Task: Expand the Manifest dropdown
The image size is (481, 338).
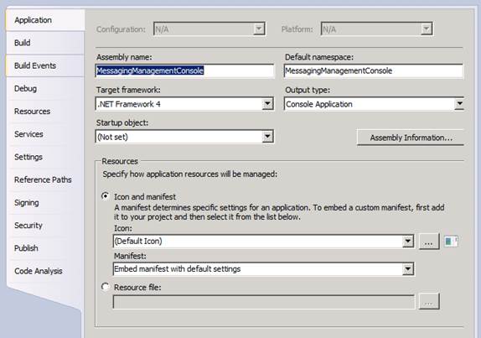Action: point(408,269)
